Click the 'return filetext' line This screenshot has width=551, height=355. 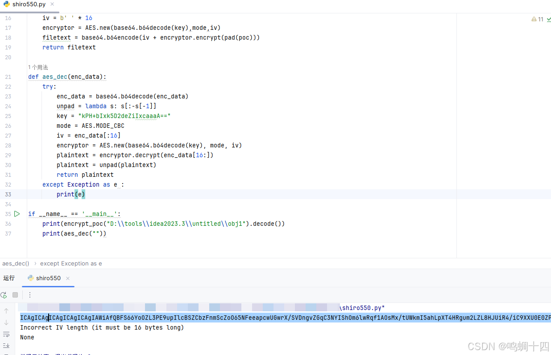69,47
